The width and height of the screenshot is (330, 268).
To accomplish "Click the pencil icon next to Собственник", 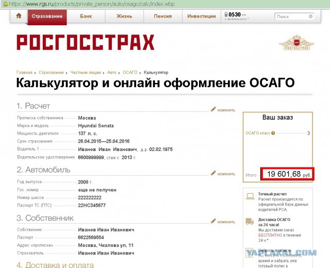I will 213,221.
